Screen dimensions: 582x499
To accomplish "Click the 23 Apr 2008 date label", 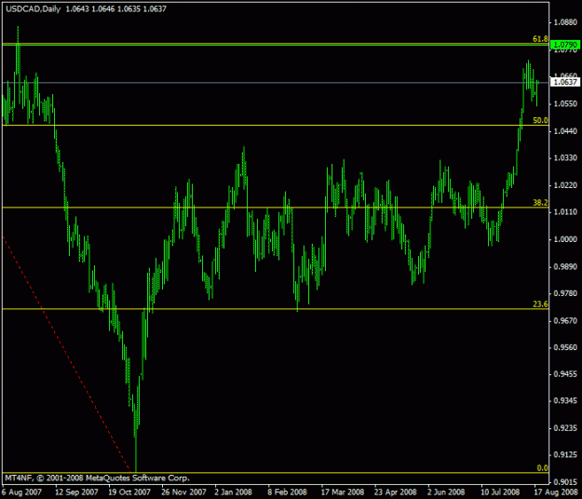I will tap(396, 492).
